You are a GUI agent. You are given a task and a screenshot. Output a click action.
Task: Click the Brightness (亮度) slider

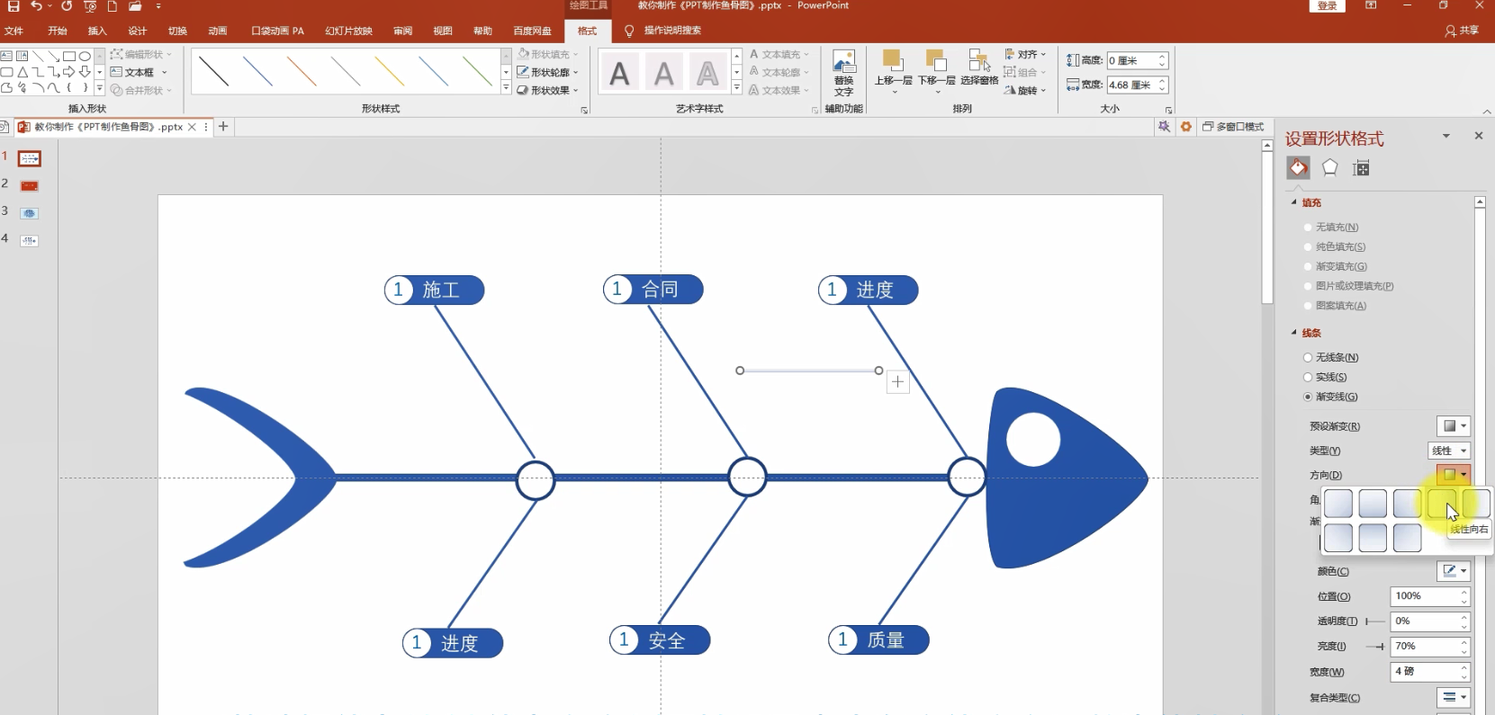(1375, 647)
